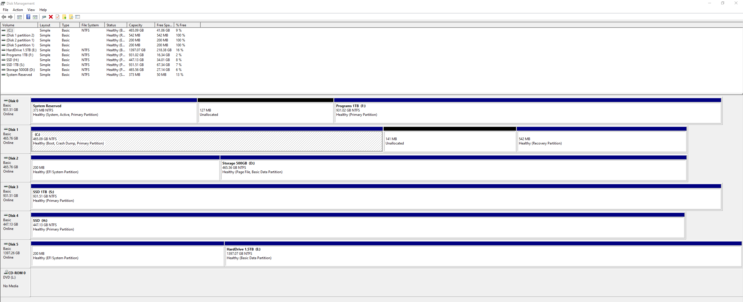The image size is (743, 302).
Task: Open the View menu
Action: pyautogui.click(x=31, y=10)
